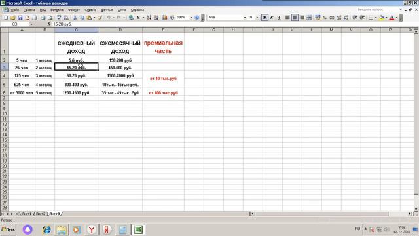The height and width of the screenshot is (236, 419).
Task: Run the spelling check tool
Action: (x=59, y=18)
